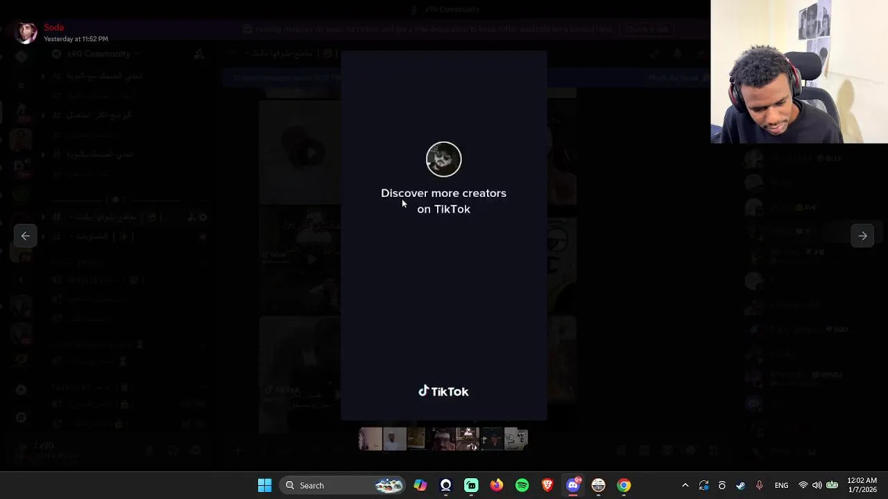Open Spotify from the taskbar
Viewport: 888px width, 499px height.
pyautogui.click(x=522, y=485)
